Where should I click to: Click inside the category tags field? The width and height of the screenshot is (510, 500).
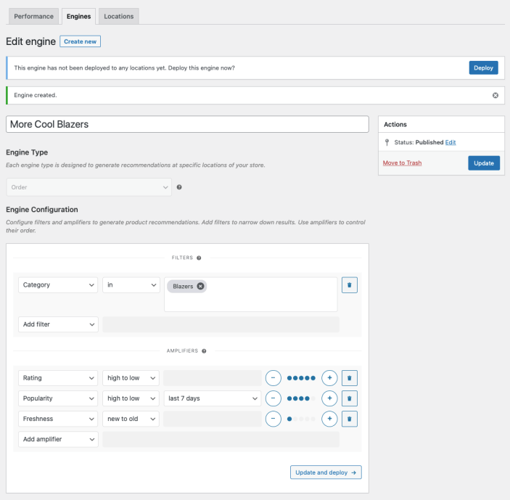[x=250, y=295]
